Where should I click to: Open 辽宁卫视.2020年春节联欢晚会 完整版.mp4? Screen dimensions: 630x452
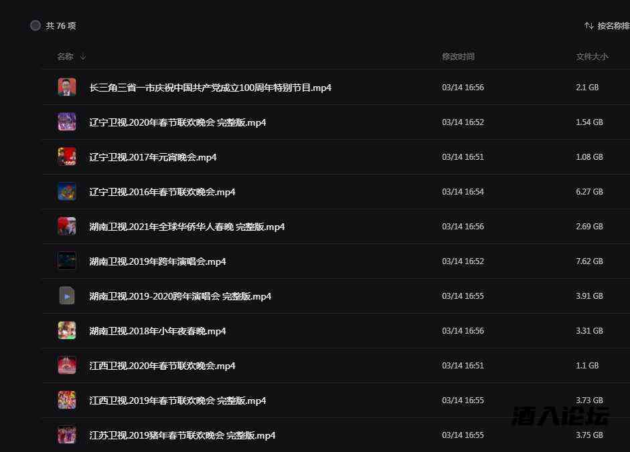(x=178, y=122)
